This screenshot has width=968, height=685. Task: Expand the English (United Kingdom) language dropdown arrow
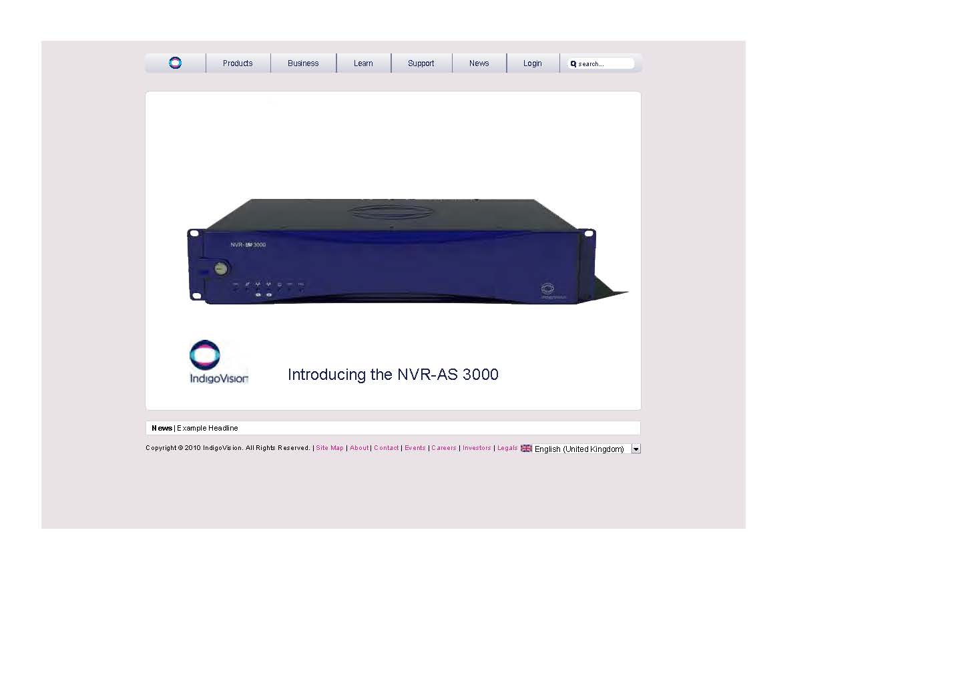pyautogui.click(x=636, y=449)
